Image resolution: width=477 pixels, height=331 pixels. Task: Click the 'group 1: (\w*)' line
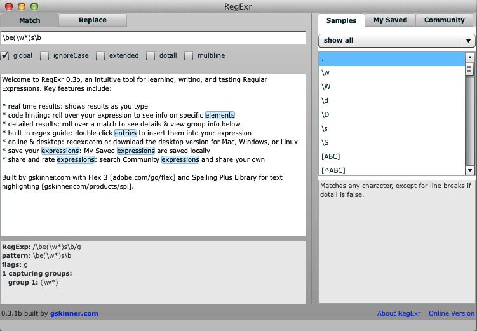click(33, 282)
